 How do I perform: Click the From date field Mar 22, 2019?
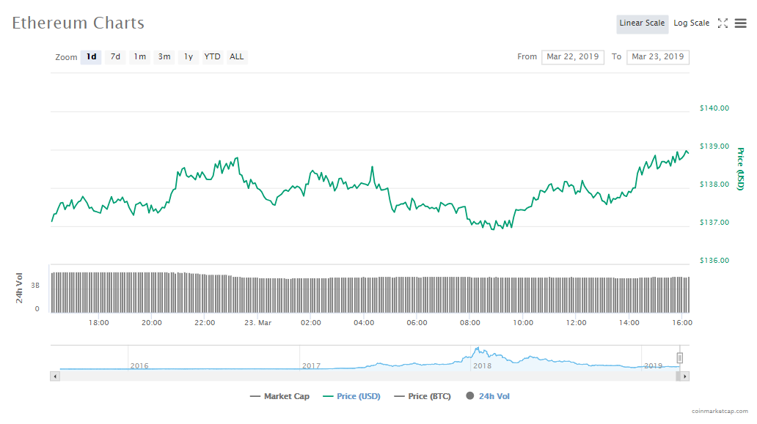tap(572, 57)
